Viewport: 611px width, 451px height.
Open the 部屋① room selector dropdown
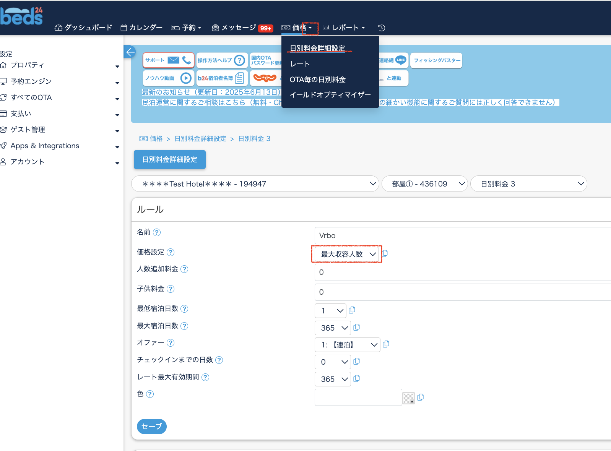click(x=424, y=184)
